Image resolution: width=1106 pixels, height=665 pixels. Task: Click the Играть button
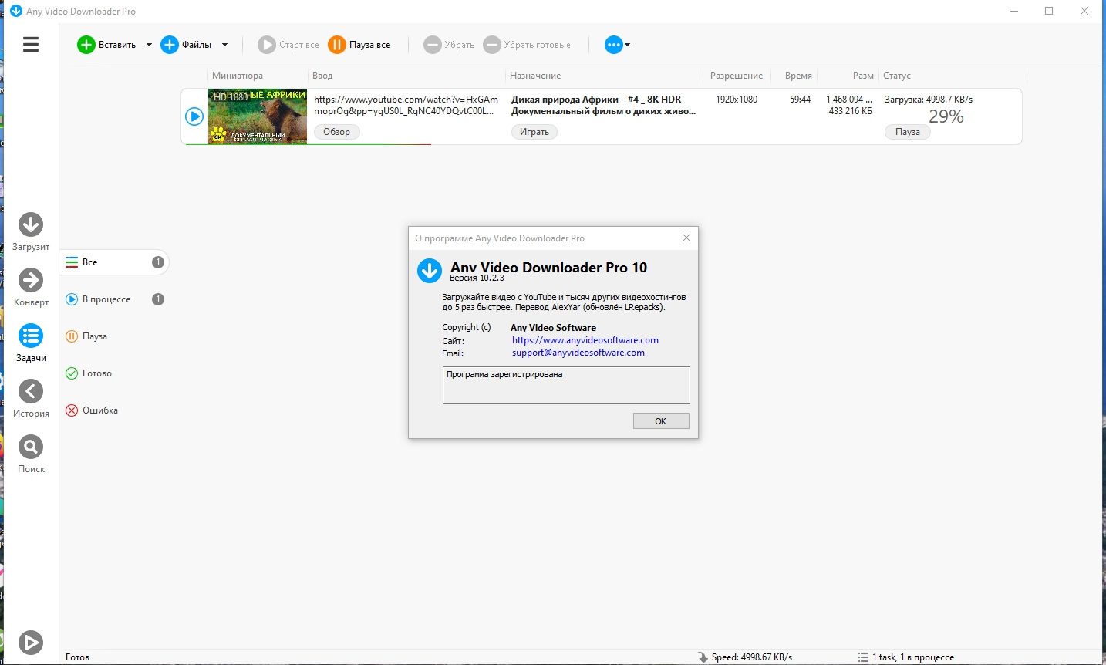534,132
